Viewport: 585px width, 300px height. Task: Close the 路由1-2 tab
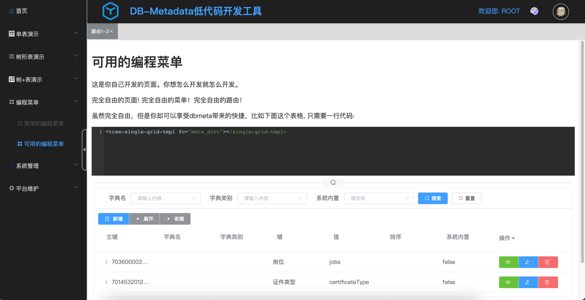(112, 31)
